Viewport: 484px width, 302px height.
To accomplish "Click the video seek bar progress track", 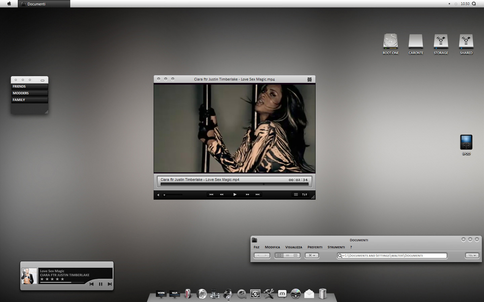I will click(x=234, y=184).
